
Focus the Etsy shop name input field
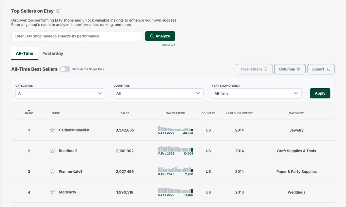[x=76, y=36]
